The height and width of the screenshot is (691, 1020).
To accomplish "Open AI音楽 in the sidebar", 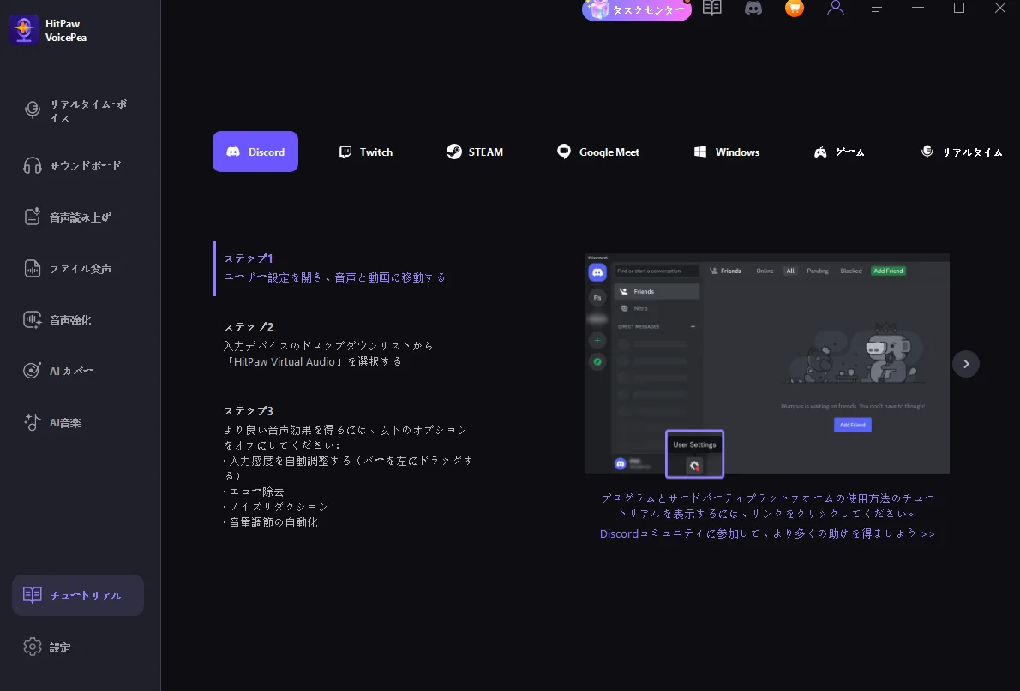I will click(x=78, y=422).
